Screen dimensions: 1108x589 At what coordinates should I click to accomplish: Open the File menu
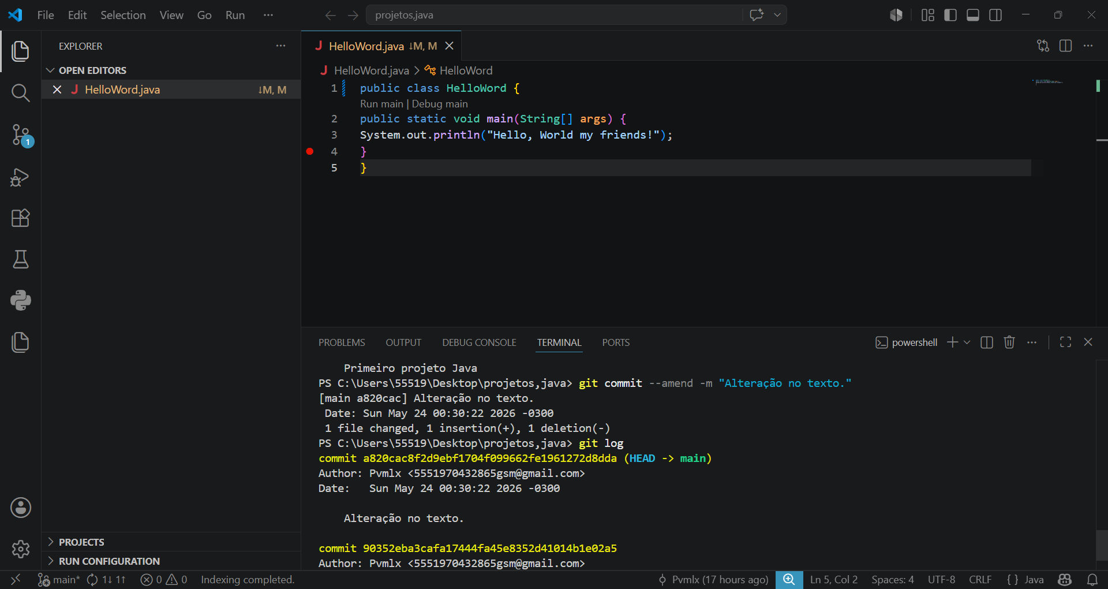46,15
